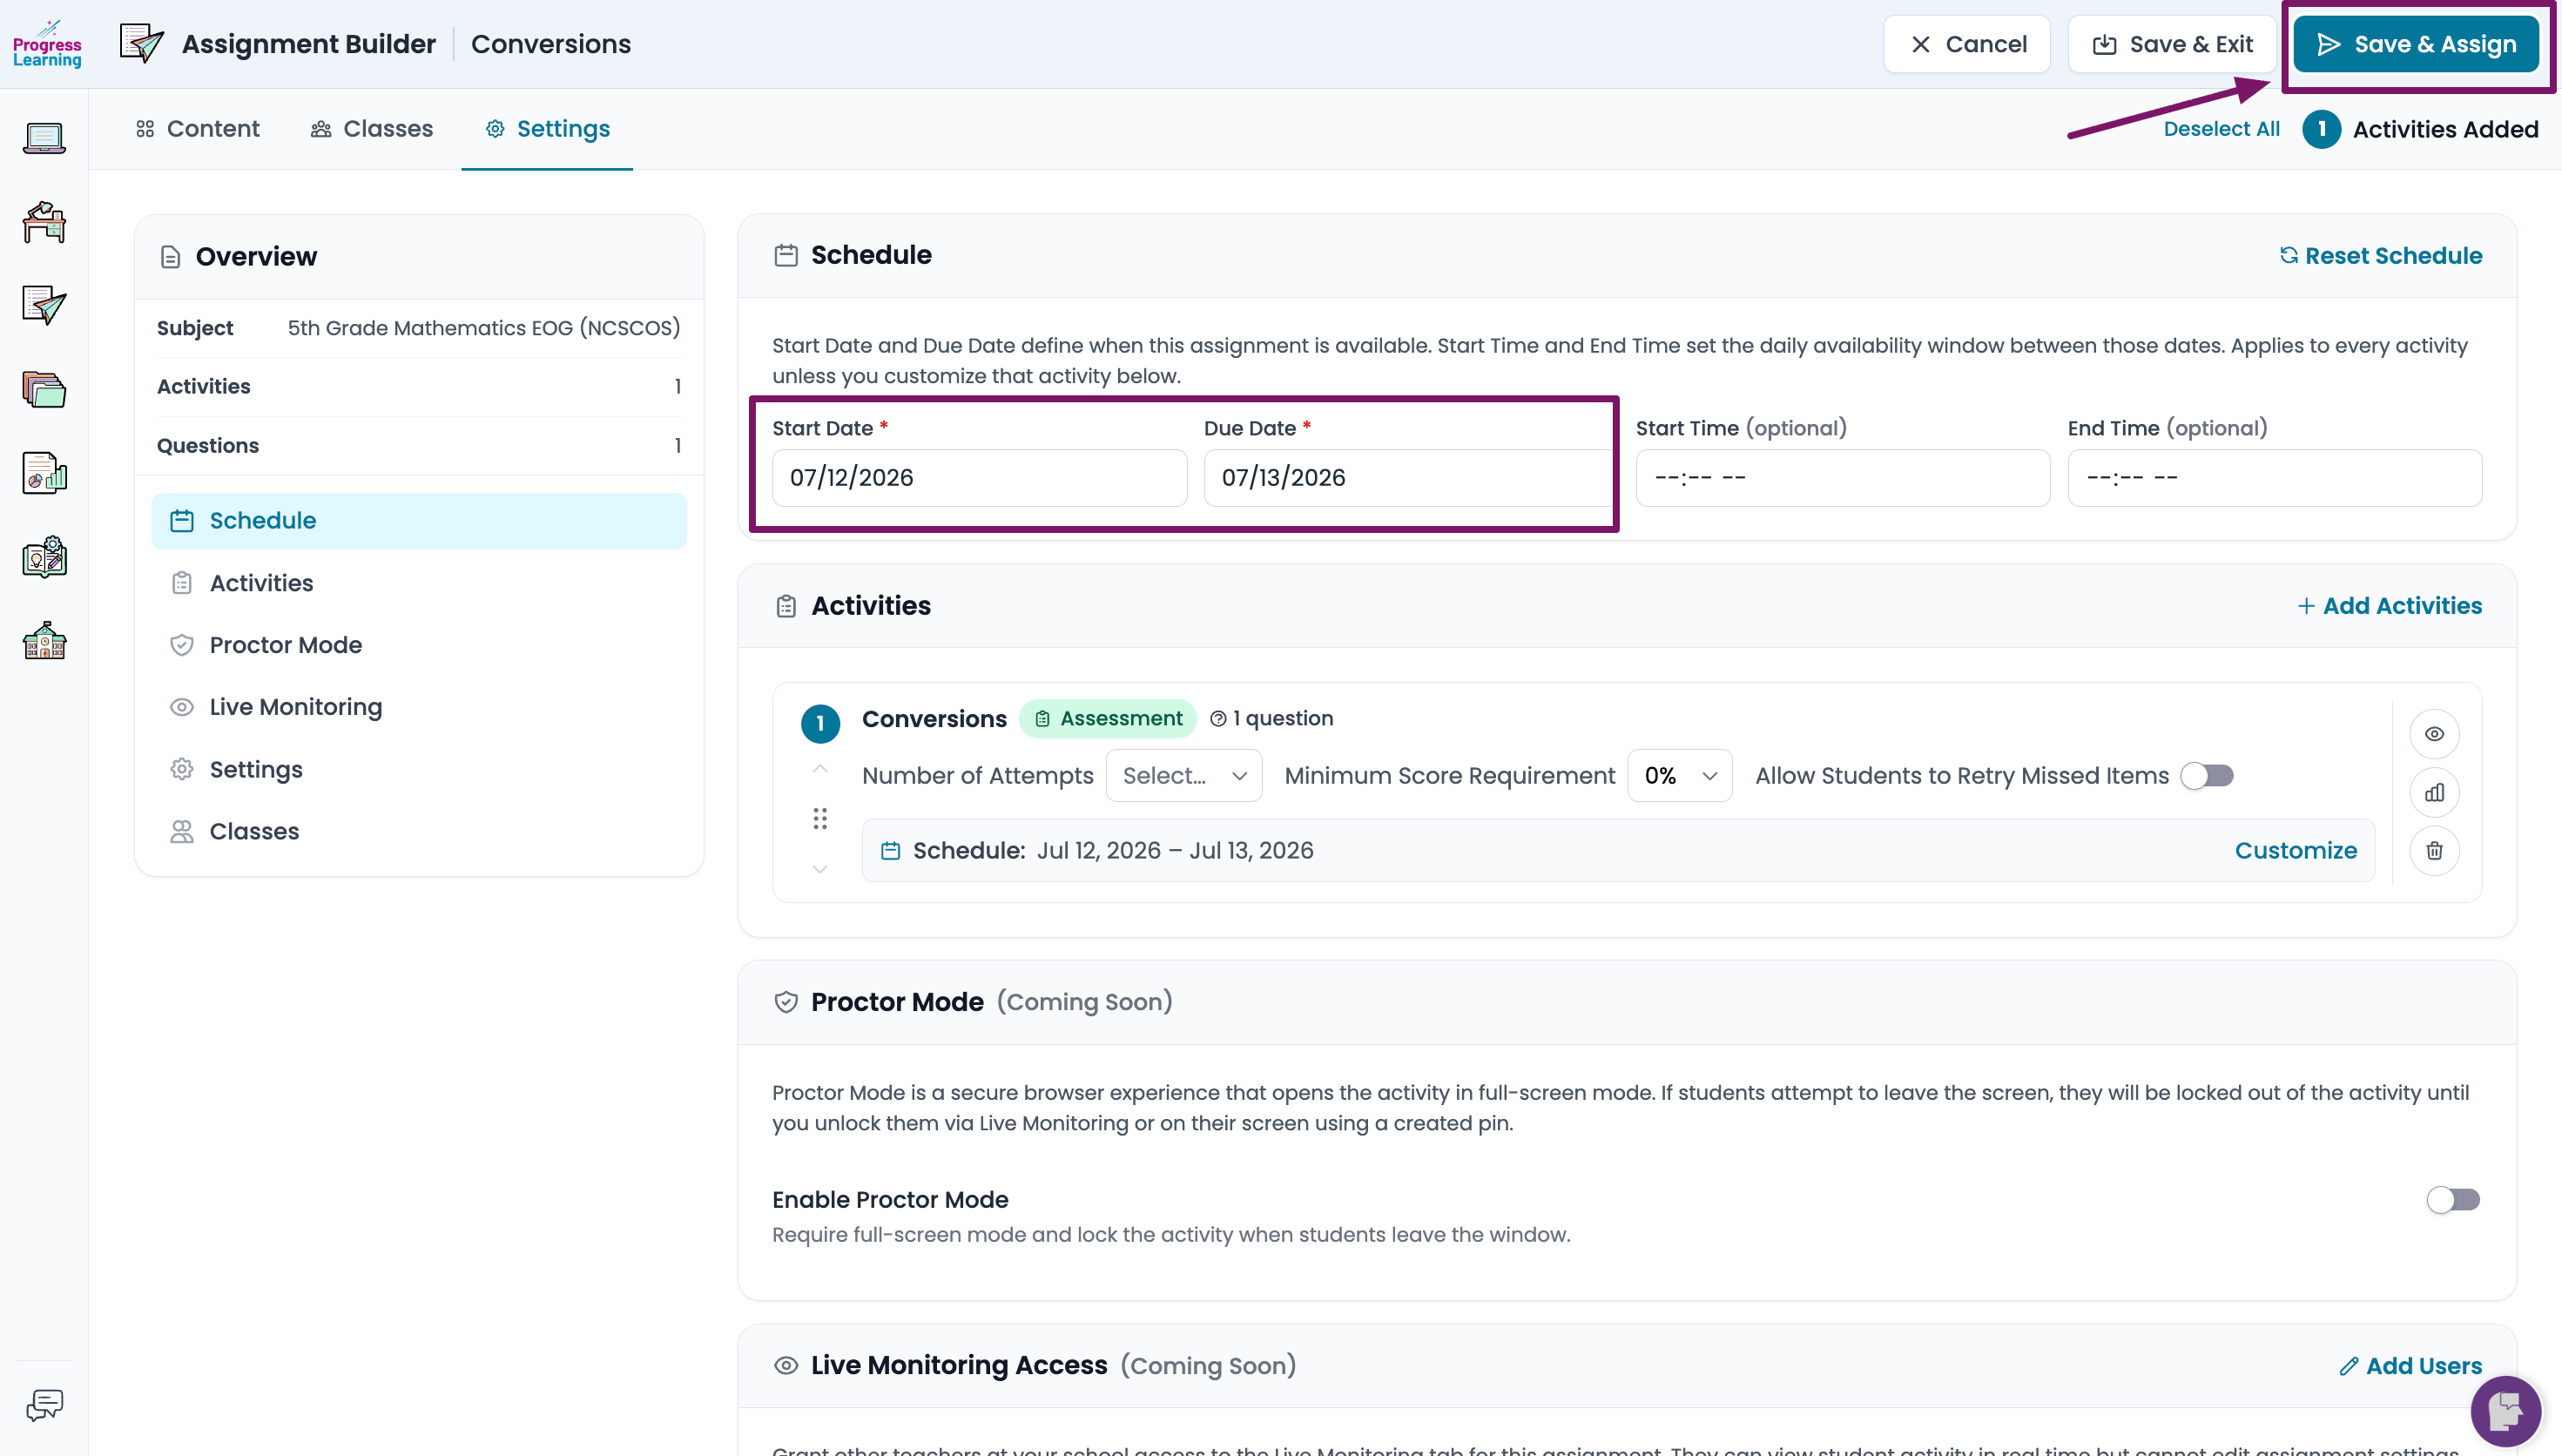Open the help chat bubble widget
The height and width of the screenshot is (1456, 2562).
[x=2505, y=1411]
